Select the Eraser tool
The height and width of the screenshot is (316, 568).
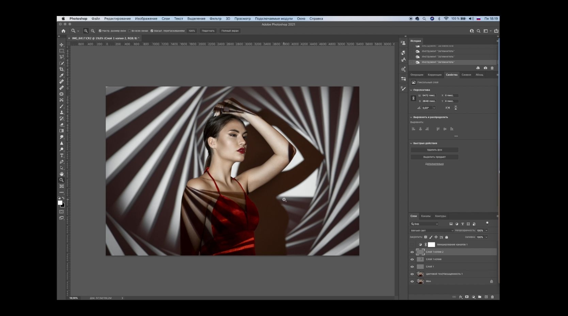62,125
